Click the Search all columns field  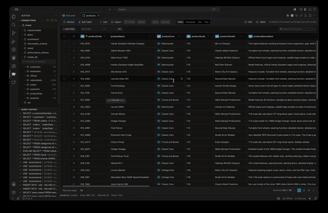point(298,29)
